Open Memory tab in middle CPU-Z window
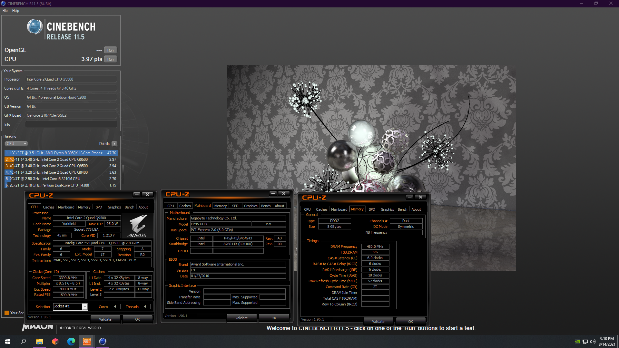This screenshot has height=348, width=619. pyautogui.click(x=221, y=206)
